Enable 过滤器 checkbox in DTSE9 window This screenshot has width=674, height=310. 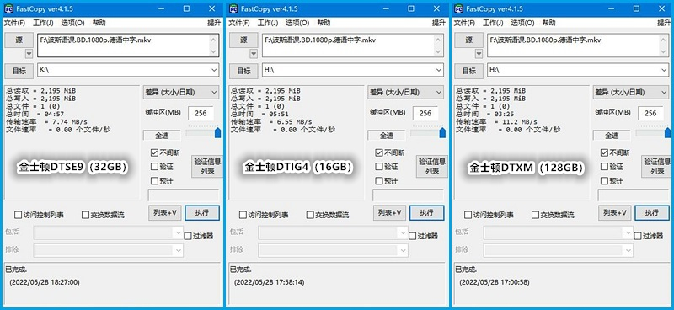pos(188,236)
